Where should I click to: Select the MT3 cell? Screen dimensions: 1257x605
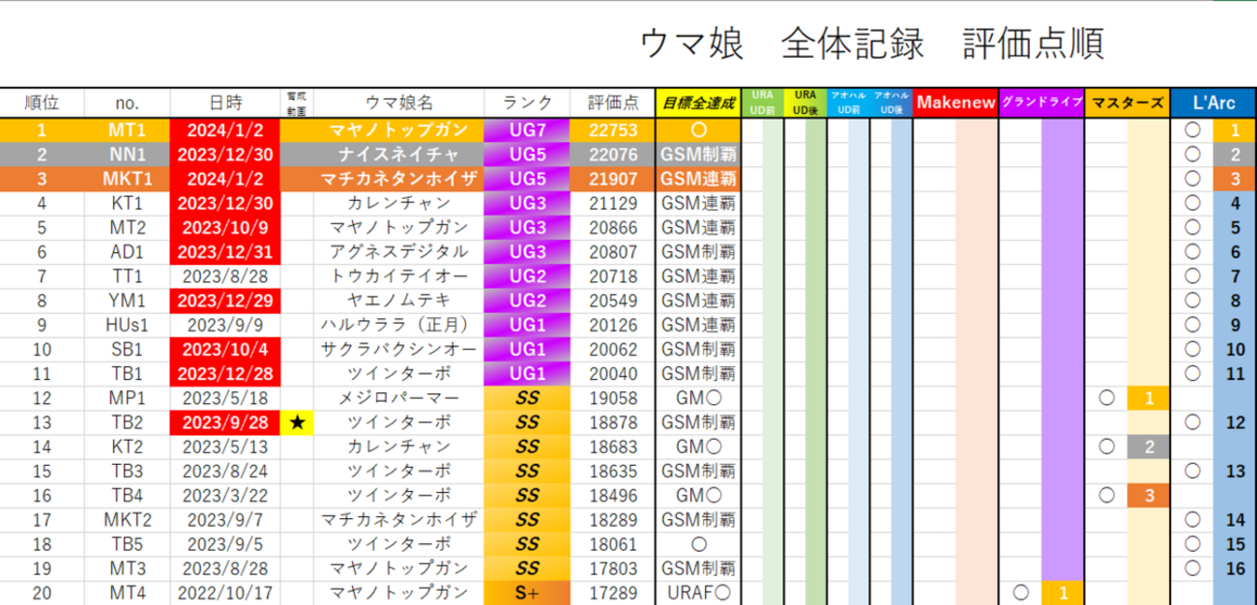[127, 568]
